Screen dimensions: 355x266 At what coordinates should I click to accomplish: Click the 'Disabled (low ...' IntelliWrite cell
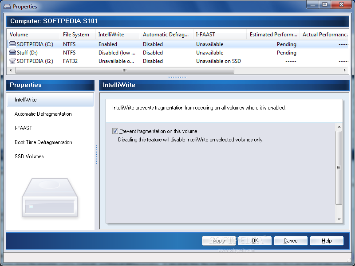(x=117, y=53)
